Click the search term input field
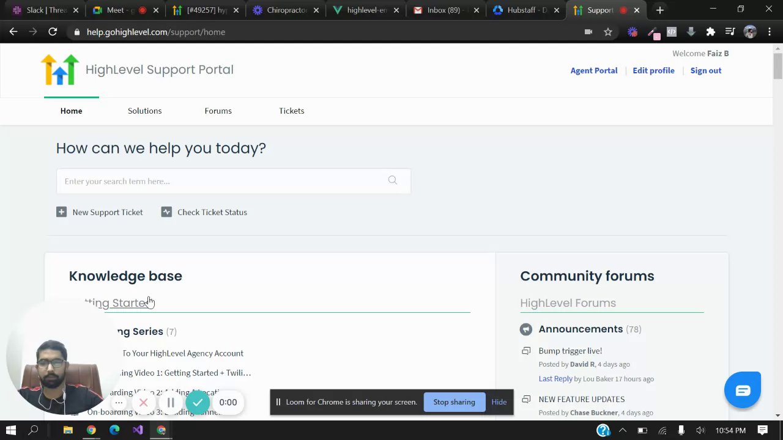The image size is (783, 440). click(x=234, y=181)
